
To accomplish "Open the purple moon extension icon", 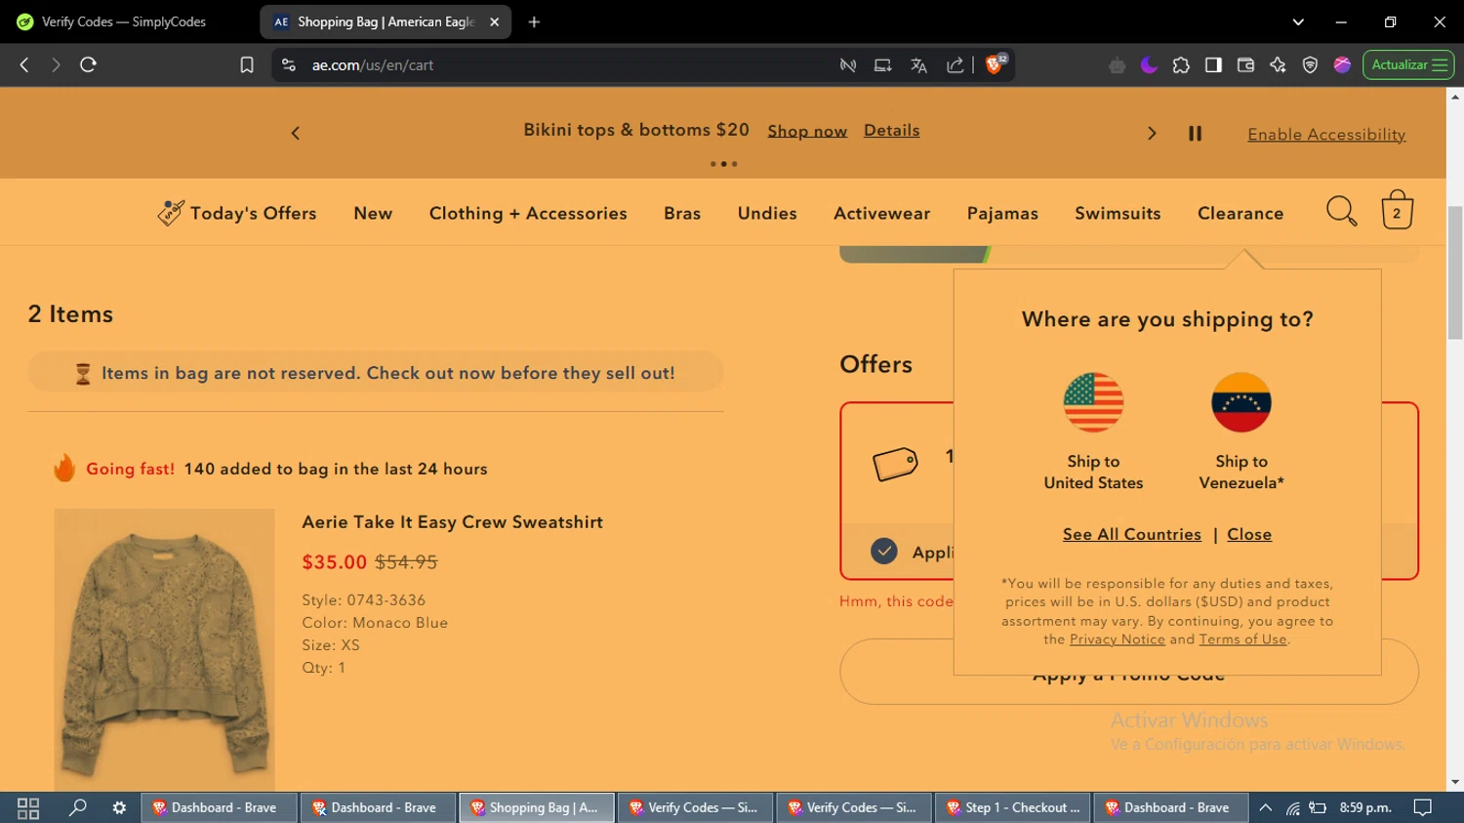I will tap(1149, 65).
